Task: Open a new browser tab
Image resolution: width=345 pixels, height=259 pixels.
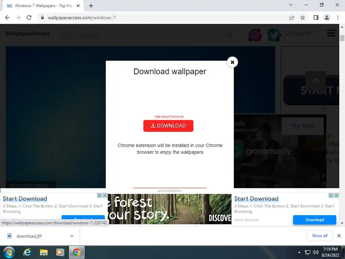Action: (91, 6)
